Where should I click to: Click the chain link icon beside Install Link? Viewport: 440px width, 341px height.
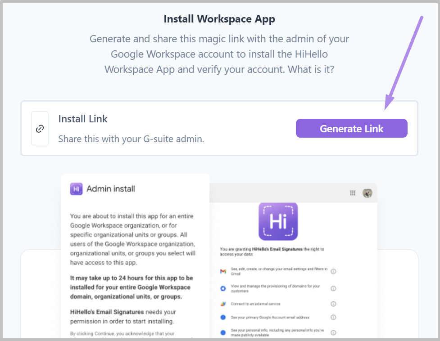coord(40,129)
